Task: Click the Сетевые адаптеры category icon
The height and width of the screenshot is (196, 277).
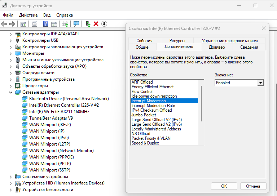Action: pos(18,92)
